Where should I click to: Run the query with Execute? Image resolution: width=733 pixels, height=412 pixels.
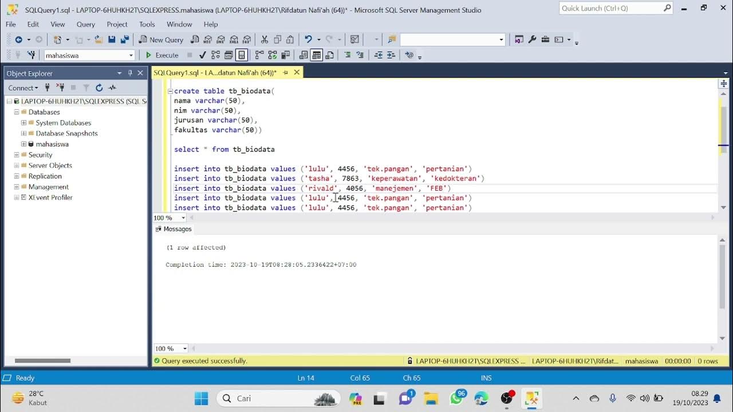(x=161, y=55)
